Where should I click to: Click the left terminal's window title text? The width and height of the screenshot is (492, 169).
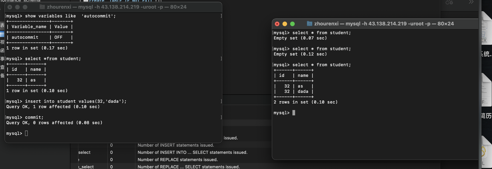click(x=117, y=7)
